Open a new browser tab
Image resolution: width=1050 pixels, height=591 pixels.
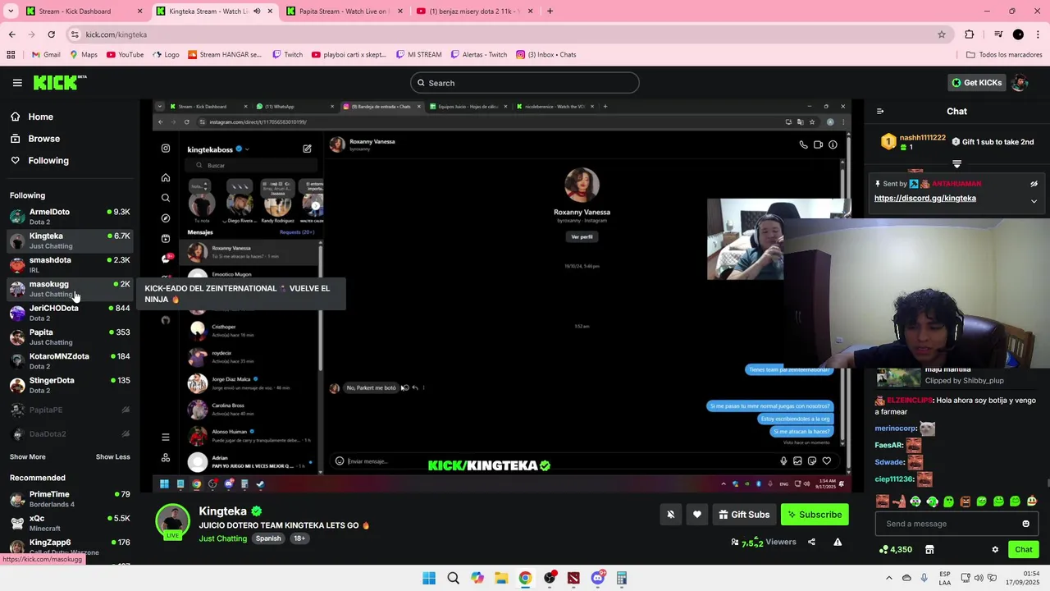point(550,11)
